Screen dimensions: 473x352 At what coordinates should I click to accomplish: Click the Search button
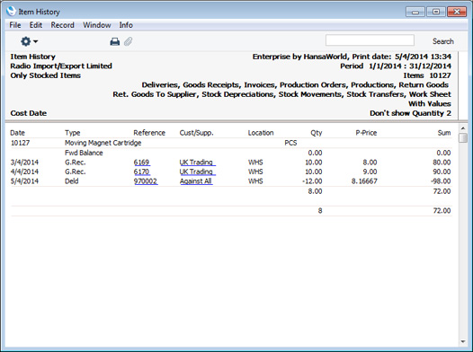(x=442, y=41)
